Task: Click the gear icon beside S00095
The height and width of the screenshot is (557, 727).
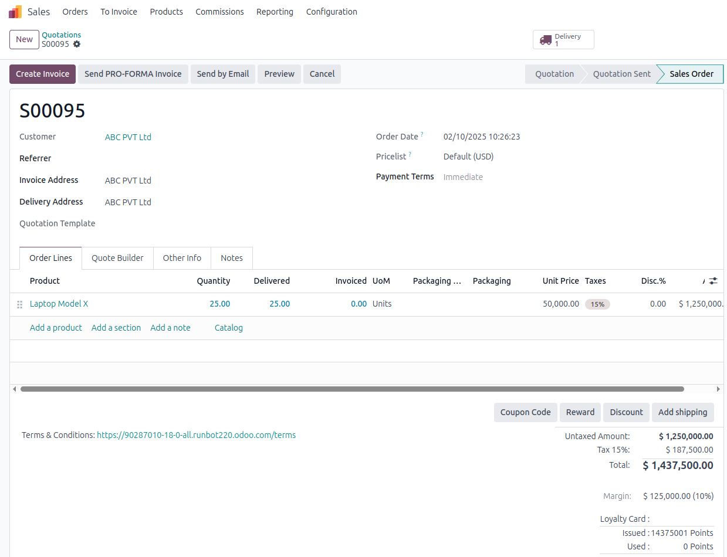Action: pos(77,44)
